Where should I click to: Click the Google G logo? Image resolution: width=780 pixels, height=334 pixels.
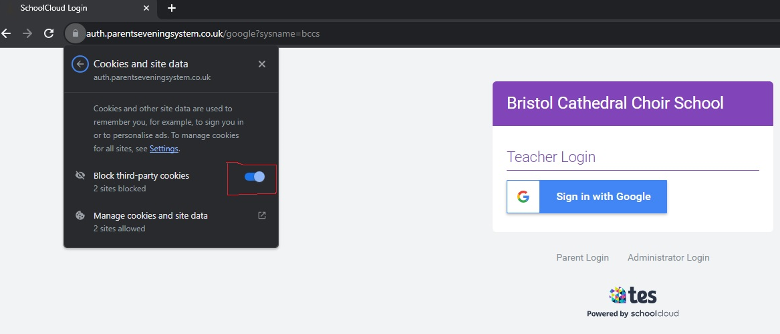tap(523, 197)
